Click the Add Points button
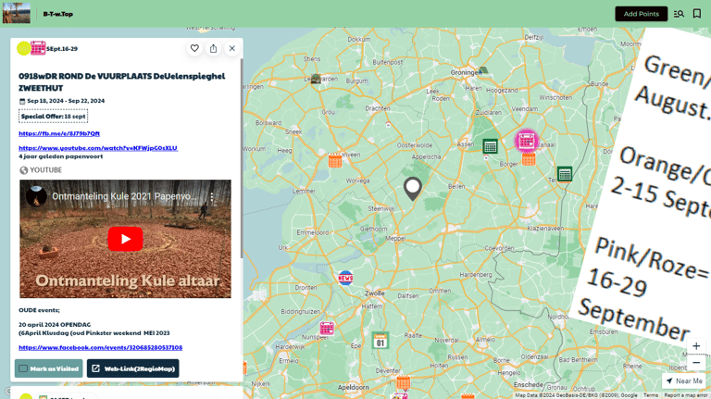Image resolution: width=711 pixels, height=399 pixels. point(641,14)
